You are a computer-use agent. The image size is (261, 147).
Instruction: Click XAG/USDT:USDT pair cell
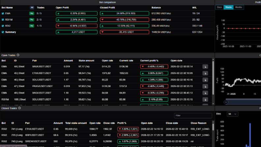pos(41,93)
